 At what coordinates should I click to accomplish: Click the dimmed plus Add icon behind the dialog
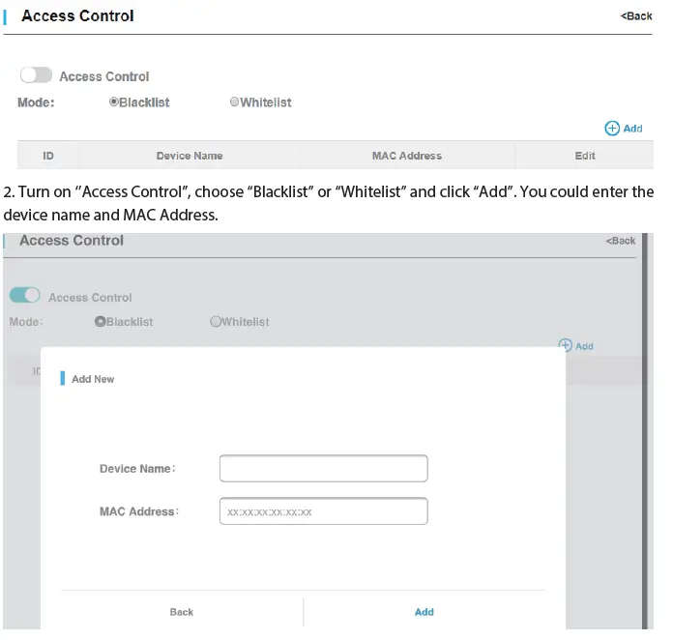(566, 345)
